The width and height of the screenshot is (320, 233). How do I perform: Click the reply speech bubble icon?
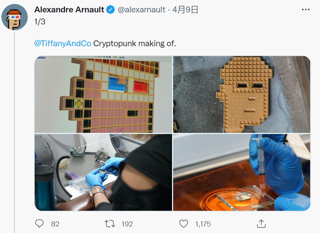click(x=39, y=224)
